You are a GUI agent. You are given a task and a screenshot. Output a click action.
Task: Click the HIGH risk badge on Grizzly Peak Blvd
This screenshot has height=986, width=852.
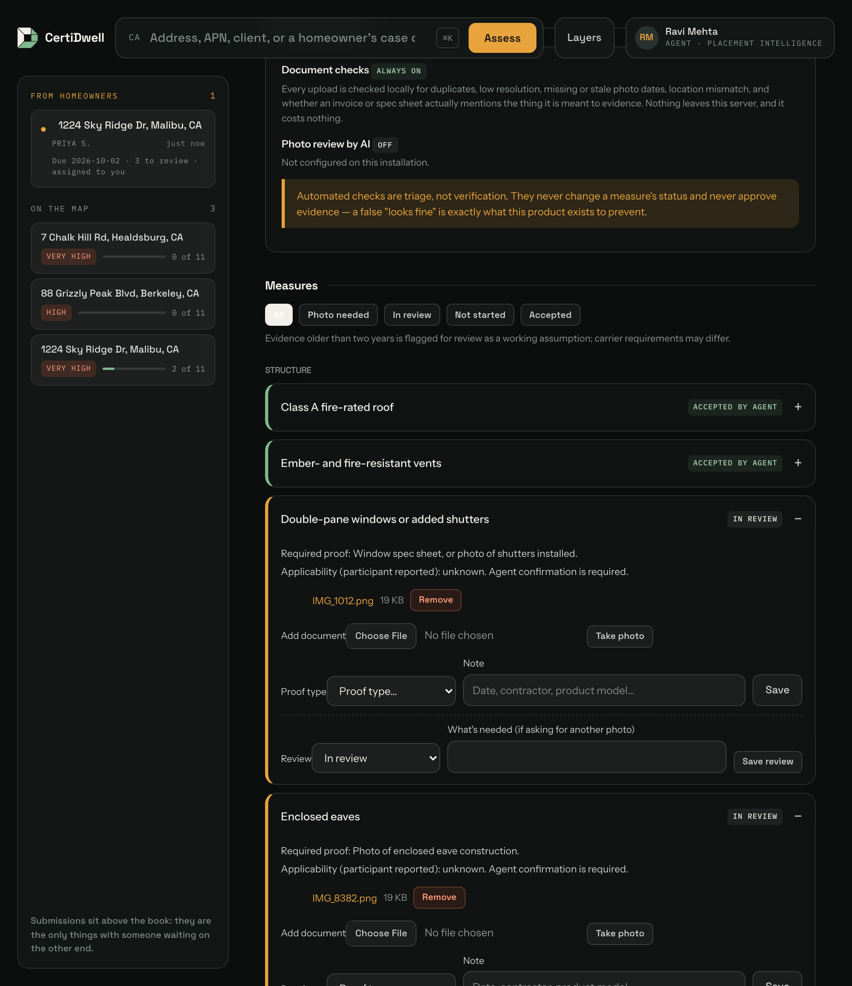coord(56,313)
